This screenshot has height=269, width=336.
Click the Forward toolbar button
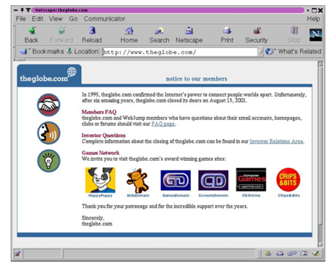pos(62,35)
